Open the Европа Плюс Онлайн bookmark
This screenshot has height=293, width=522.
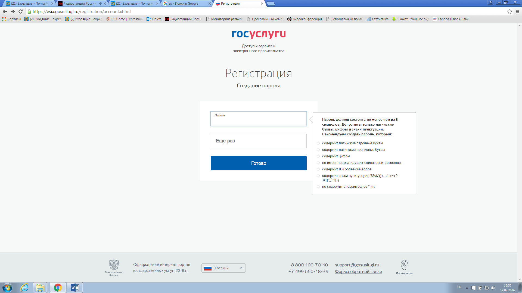click(451, 19)
